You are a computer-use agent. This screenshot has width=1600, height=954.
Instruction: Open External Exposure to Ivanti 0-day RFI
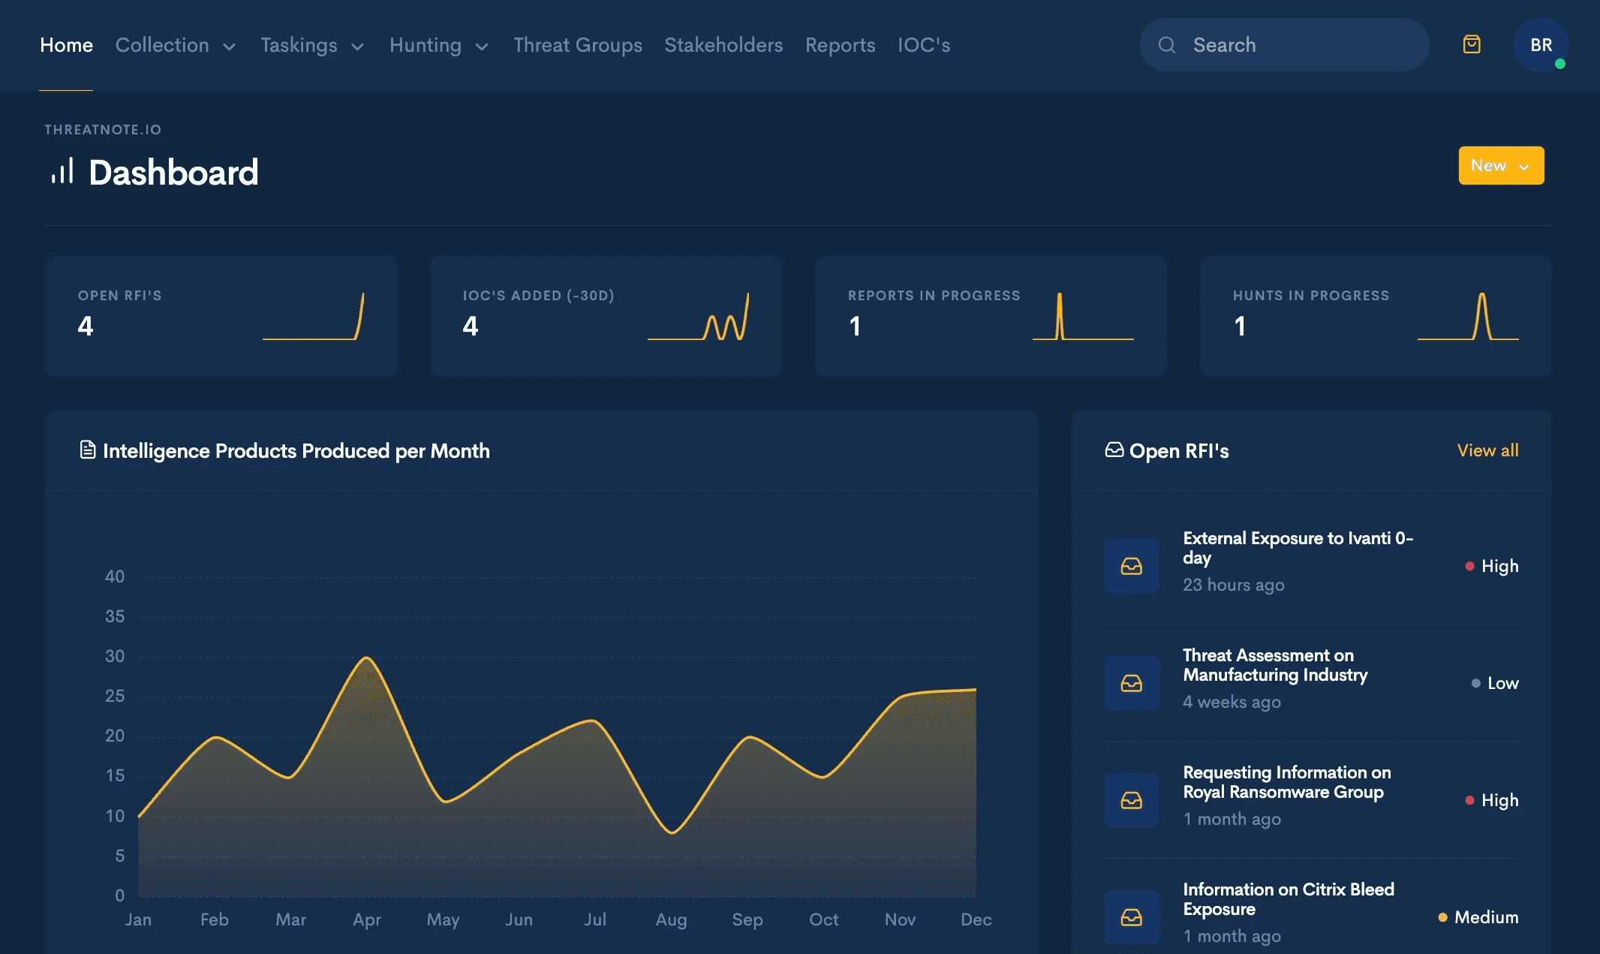[1298, 548]
